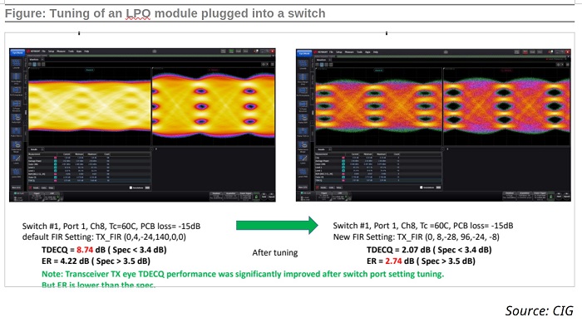This screenshot has height=322, width=582.
Task: Select bottom measurement icon above More in before-tuning scope
Action: (17, 173)
